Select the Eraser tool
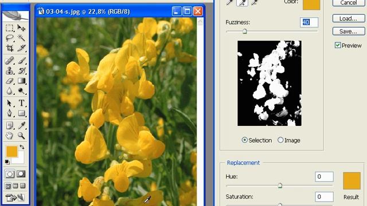 9,81
